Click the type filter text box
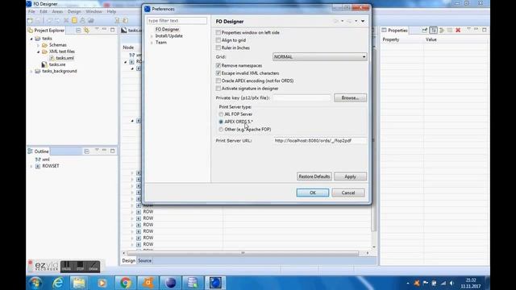This screenshot has height=290, width=516. coord(177,21)
